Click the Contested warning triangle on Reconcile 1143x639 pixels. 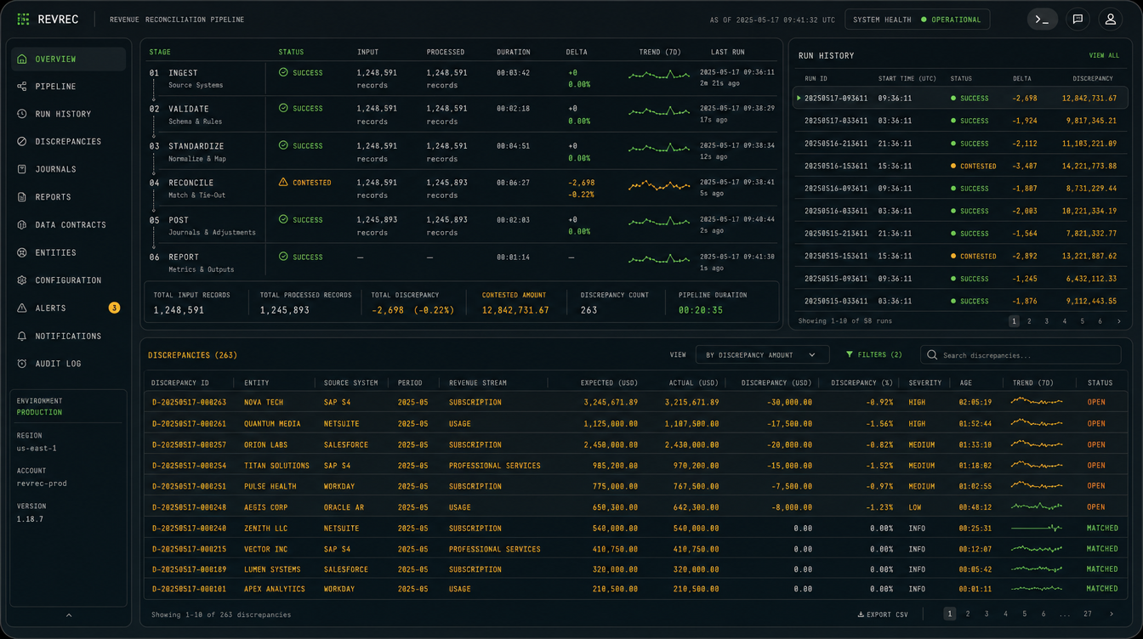coord(283,183)
